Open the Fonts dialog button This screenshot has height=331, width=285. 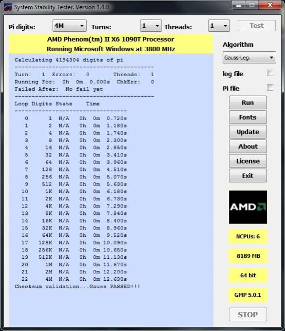coord(247,117)
